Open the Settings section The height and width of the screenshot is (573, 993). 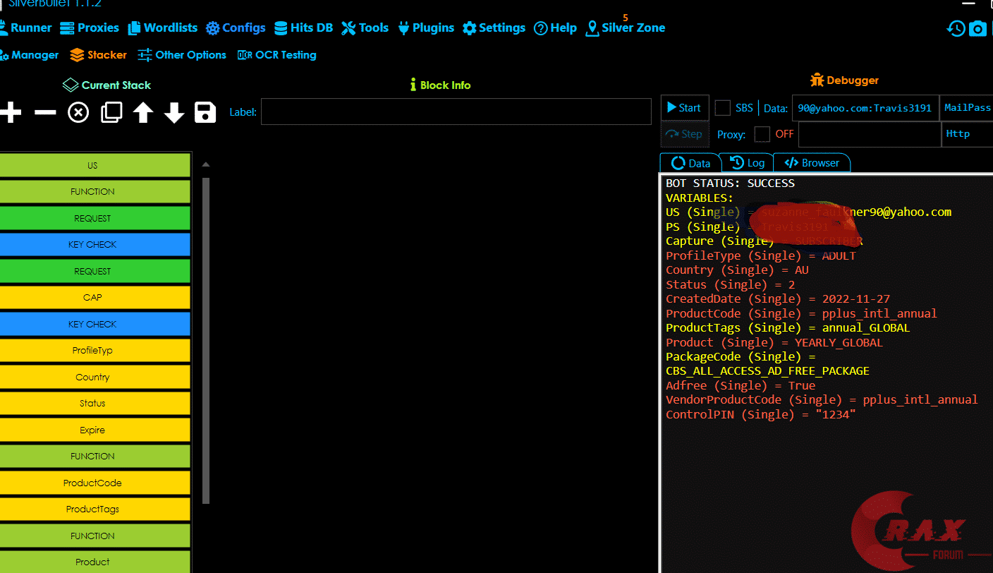494,28
